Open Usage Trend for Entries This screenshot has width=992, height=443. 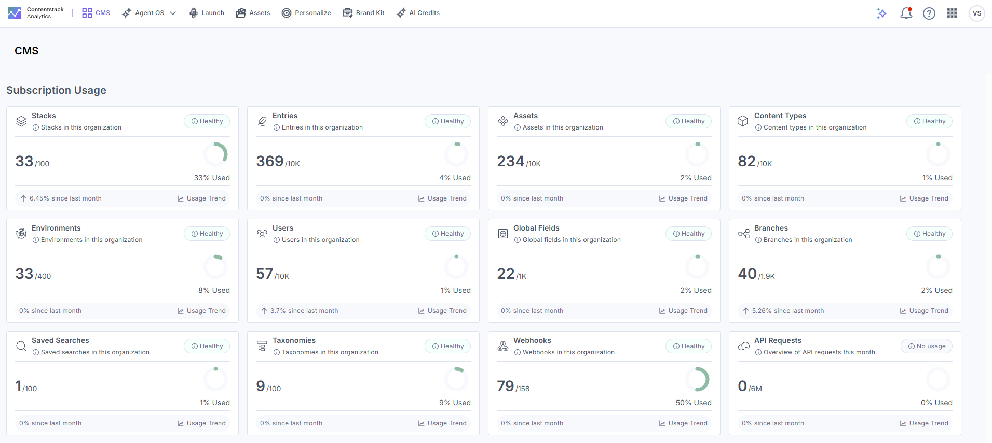tap(442, 198)
